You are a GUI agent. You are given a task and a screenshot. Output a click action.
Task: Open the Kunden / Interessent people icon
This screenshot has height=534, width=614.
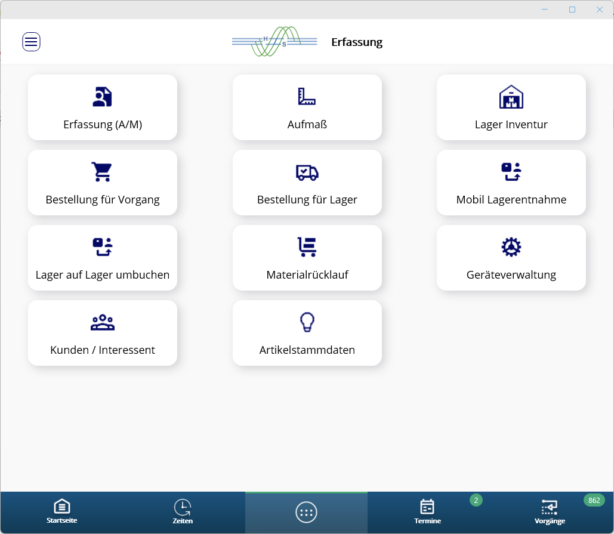point(102,322)
